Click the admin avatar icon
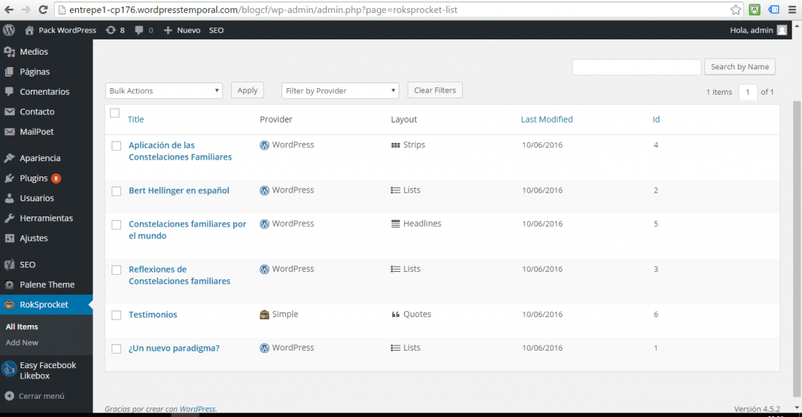Screen dimensions: 802x417 pyautogui.click(x=782, y=30)
